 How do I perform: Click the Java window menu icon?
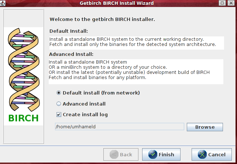[x=4, y=3]
